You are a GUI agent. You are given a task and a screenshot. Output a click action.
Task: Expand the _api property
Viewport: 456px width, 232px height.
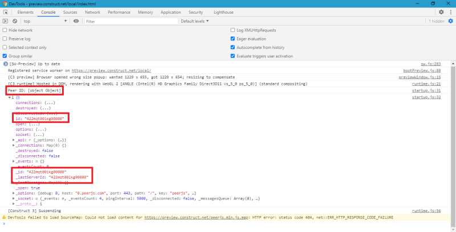pos(13,140)
